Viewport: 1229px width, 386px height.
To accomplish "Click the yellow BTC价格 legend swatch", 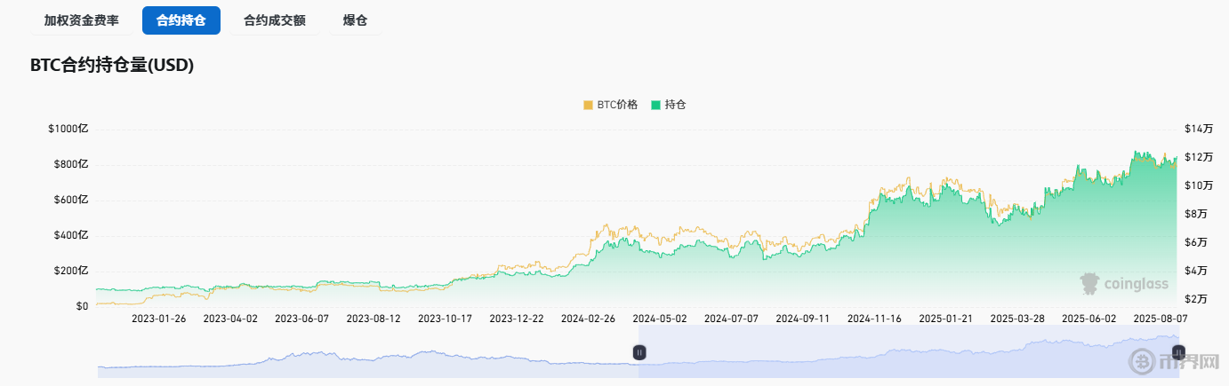I will click(x=588, y=105).
